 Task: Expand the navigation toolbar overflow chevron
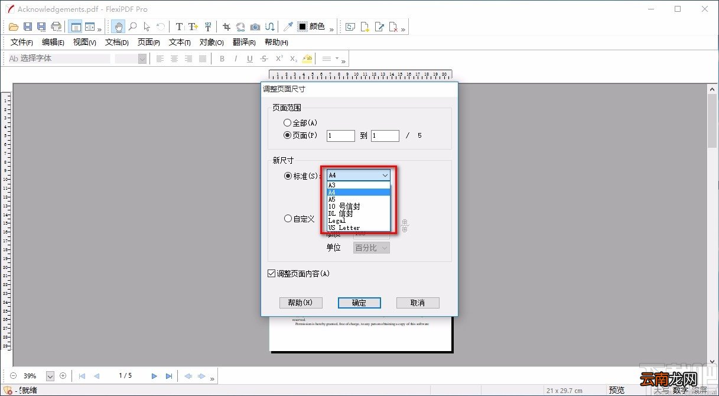[212, 378]
